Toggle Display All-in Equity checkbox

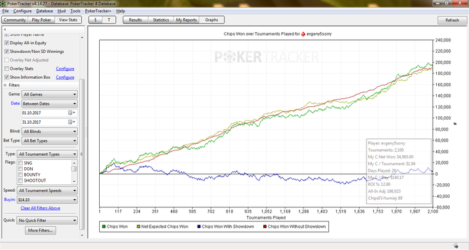pyautogui.click(x=7, y=43)
